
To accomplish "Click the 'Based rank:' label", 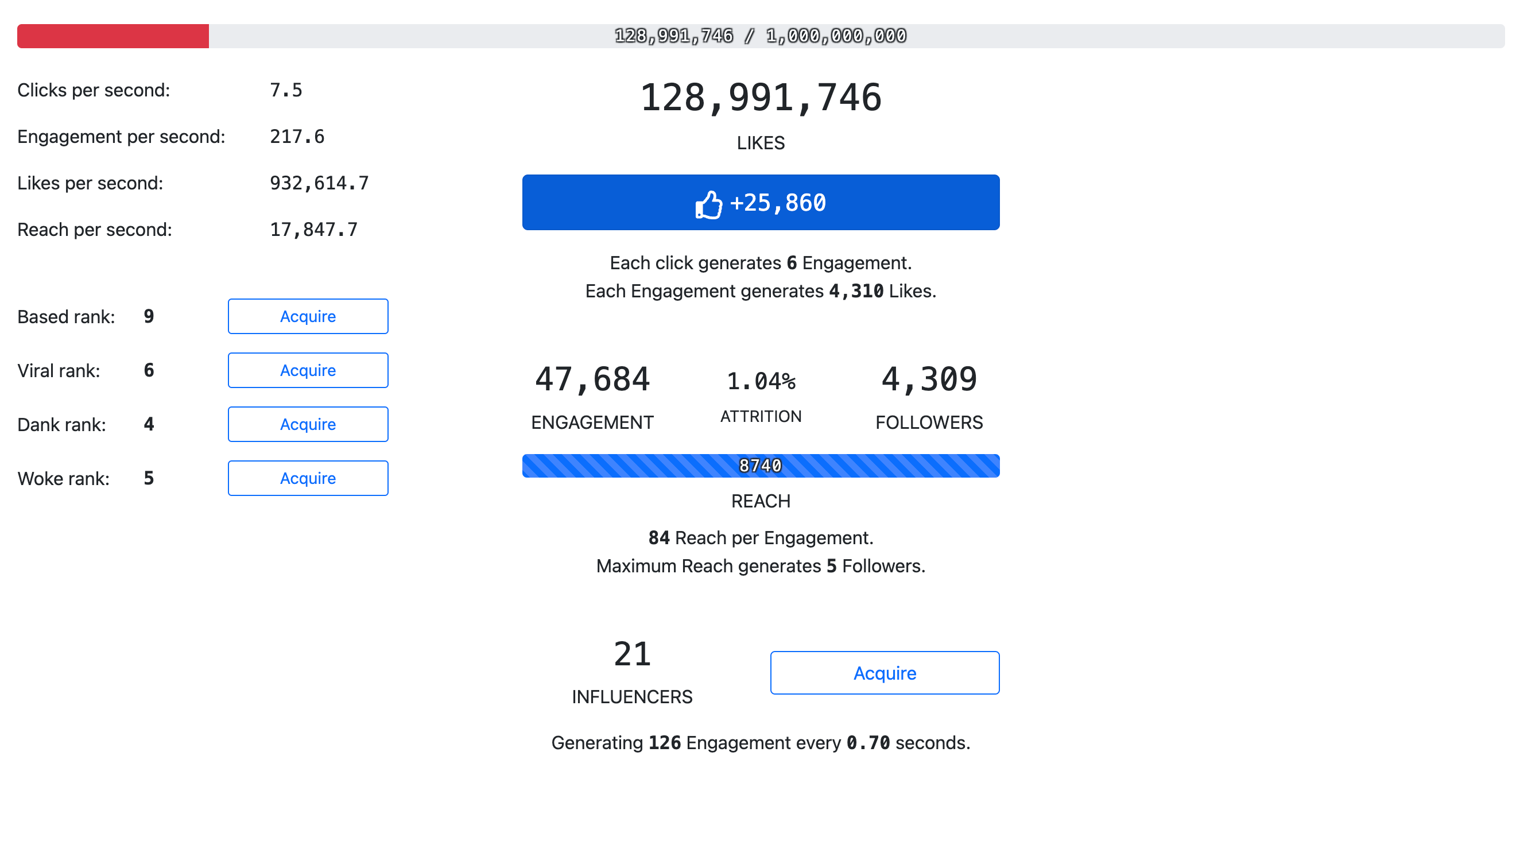I will pos(66,317).
